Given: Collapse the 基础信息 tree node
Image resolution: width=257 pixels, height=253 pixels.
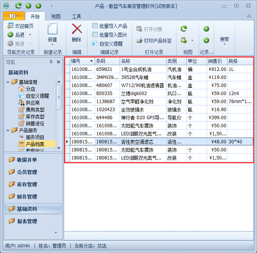Looking at the screenshot, I should tap(8, 82).
